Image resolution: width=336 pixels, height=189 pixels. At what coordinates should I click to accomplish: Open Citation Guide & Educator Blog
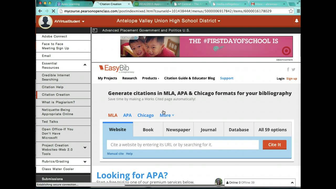pos(190,78)
